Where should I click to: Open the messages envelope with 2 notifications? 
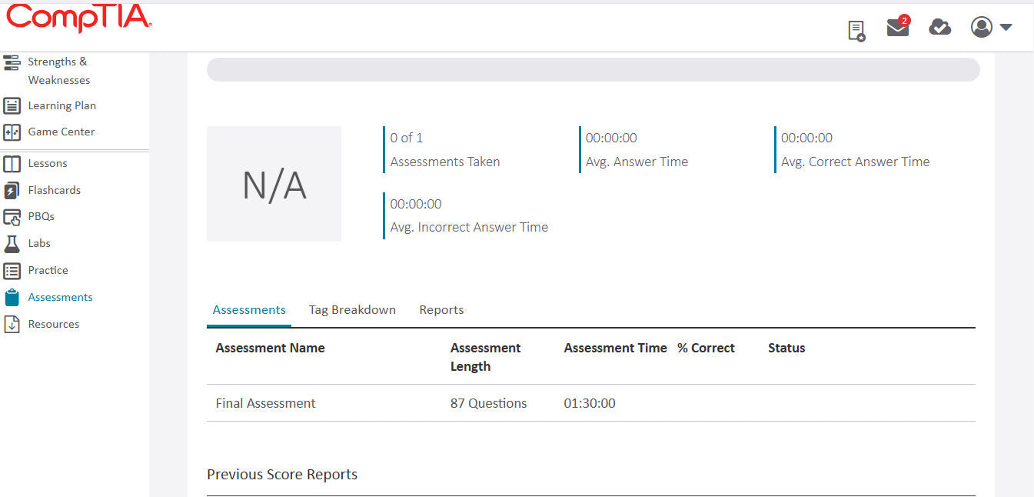(896, 28)
